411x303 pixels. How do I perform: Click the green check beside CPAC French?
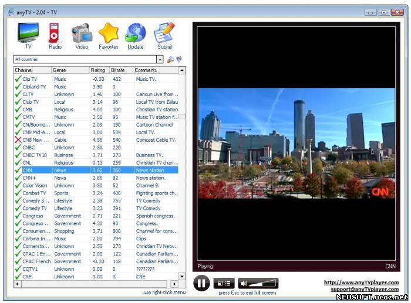(18, 261)
